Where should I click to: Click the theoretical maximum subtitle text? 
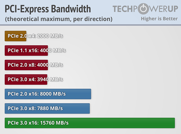tap(59, 19)
